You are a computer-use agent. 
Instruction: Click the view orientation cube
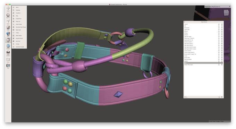[226, 13]
